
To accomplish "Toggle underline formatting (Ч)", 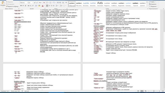I will 25,6.
